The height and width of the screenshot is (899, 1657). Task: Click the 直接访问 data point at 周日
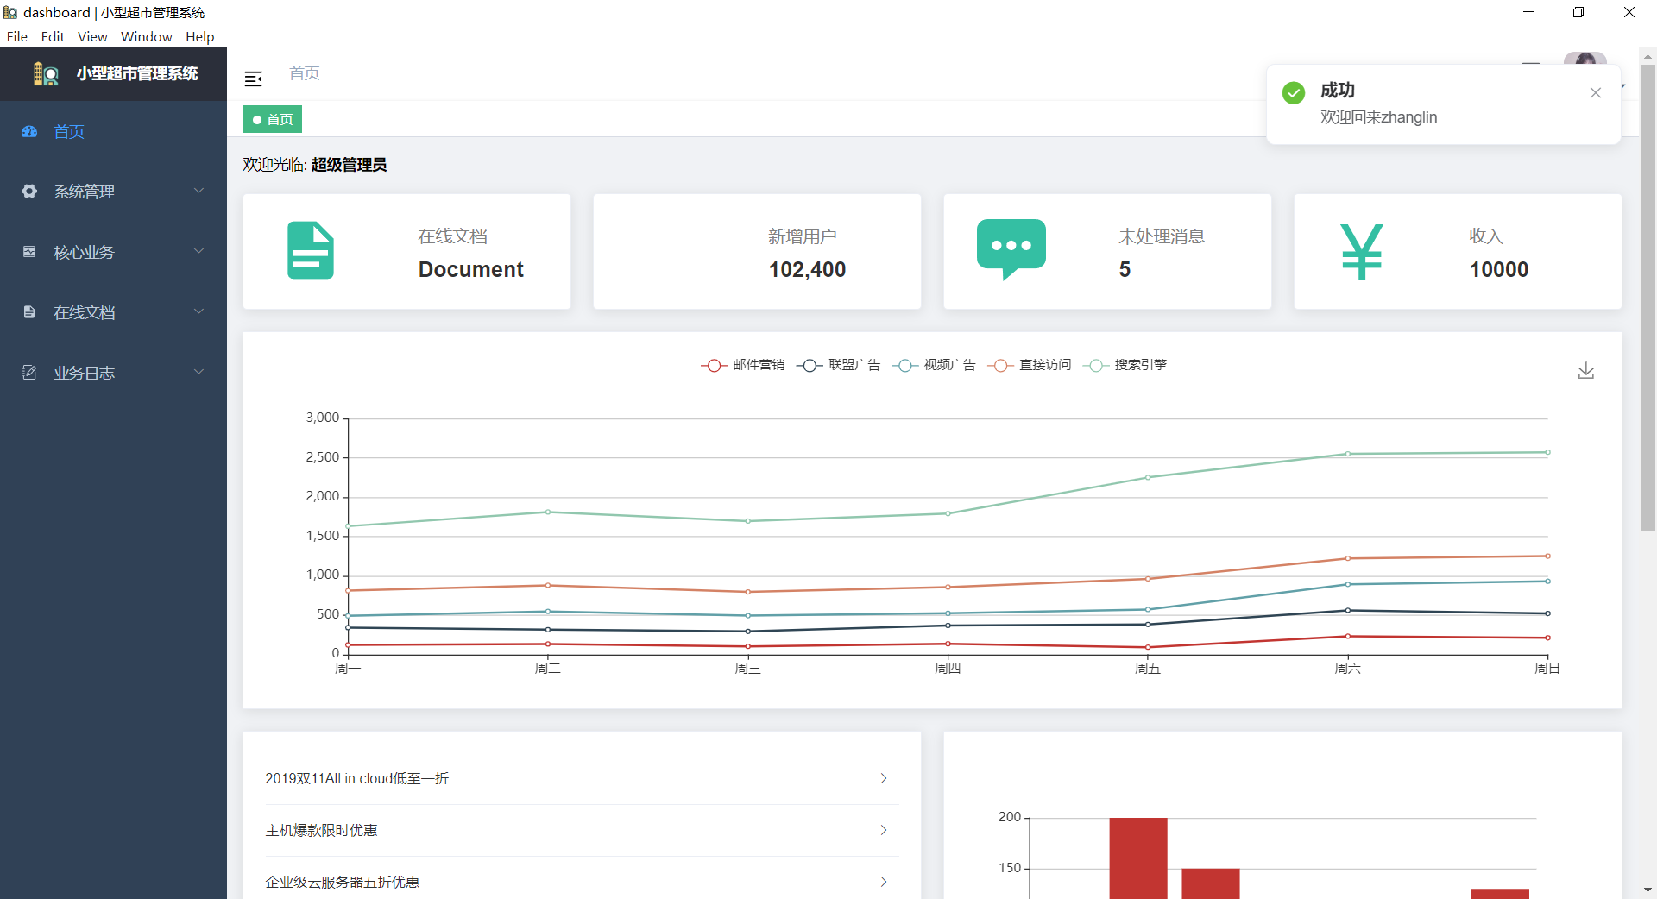click(x=1547, y=556)
